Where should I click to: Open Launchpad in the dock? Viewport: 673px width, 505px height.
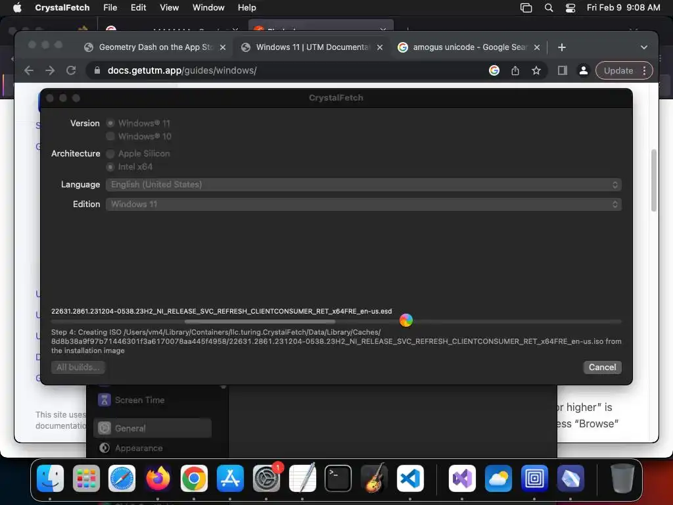pyautogui.click(x=86, y=479)
